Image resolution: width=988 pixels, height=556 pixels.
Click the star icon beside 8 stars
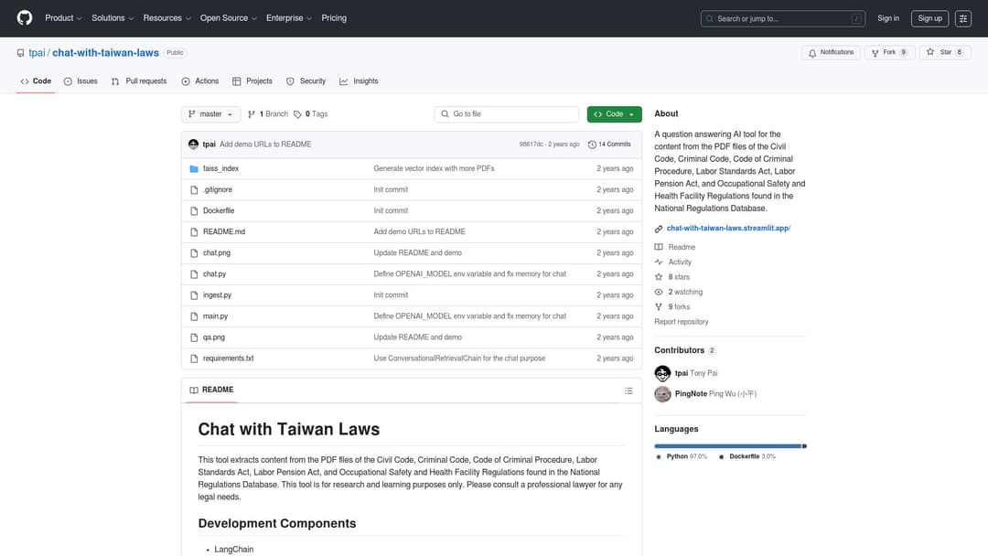659,277
